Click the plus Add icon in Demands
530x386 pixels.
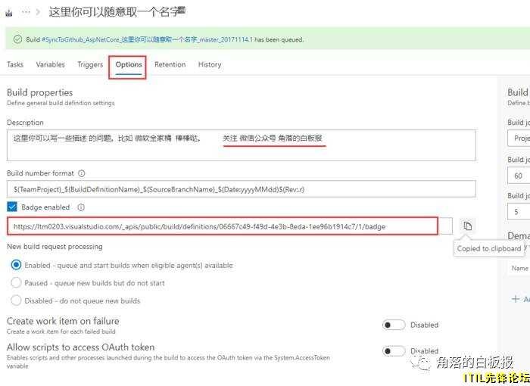516,299
